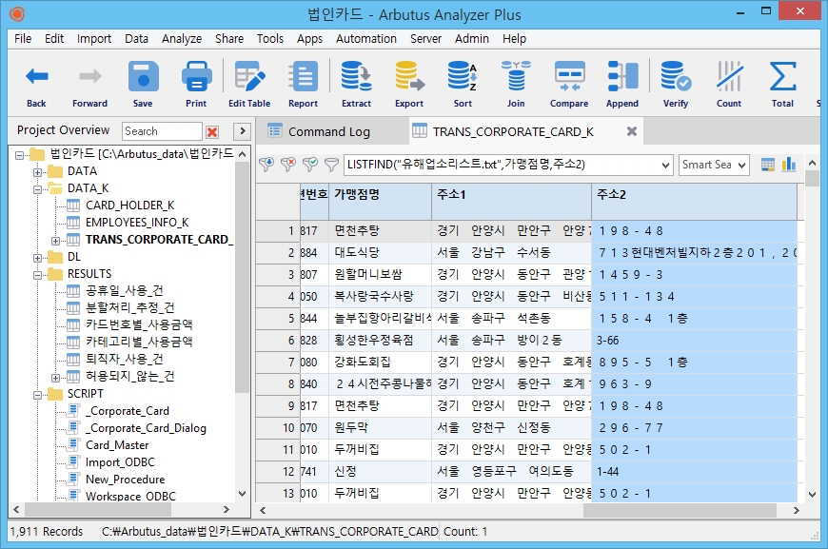Screen dimensions: 828x549
Task: Open the Verify tool
Action: pyautogui.click(x=676, y=84)
